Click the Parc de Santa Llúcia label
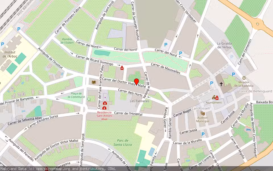The width and height of the screenshot is (273, 171). [x=123, y=143]
